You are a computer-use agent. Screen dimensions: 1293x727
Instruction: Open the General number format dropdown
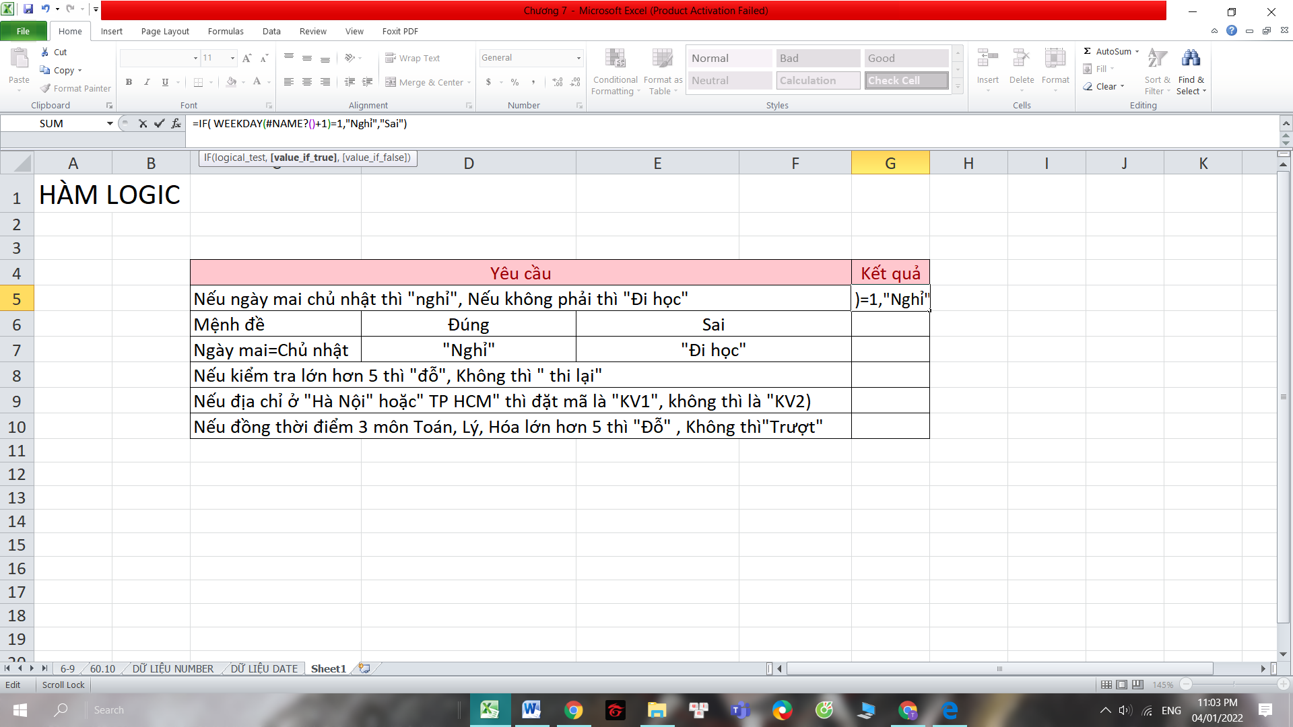point(578,58)
